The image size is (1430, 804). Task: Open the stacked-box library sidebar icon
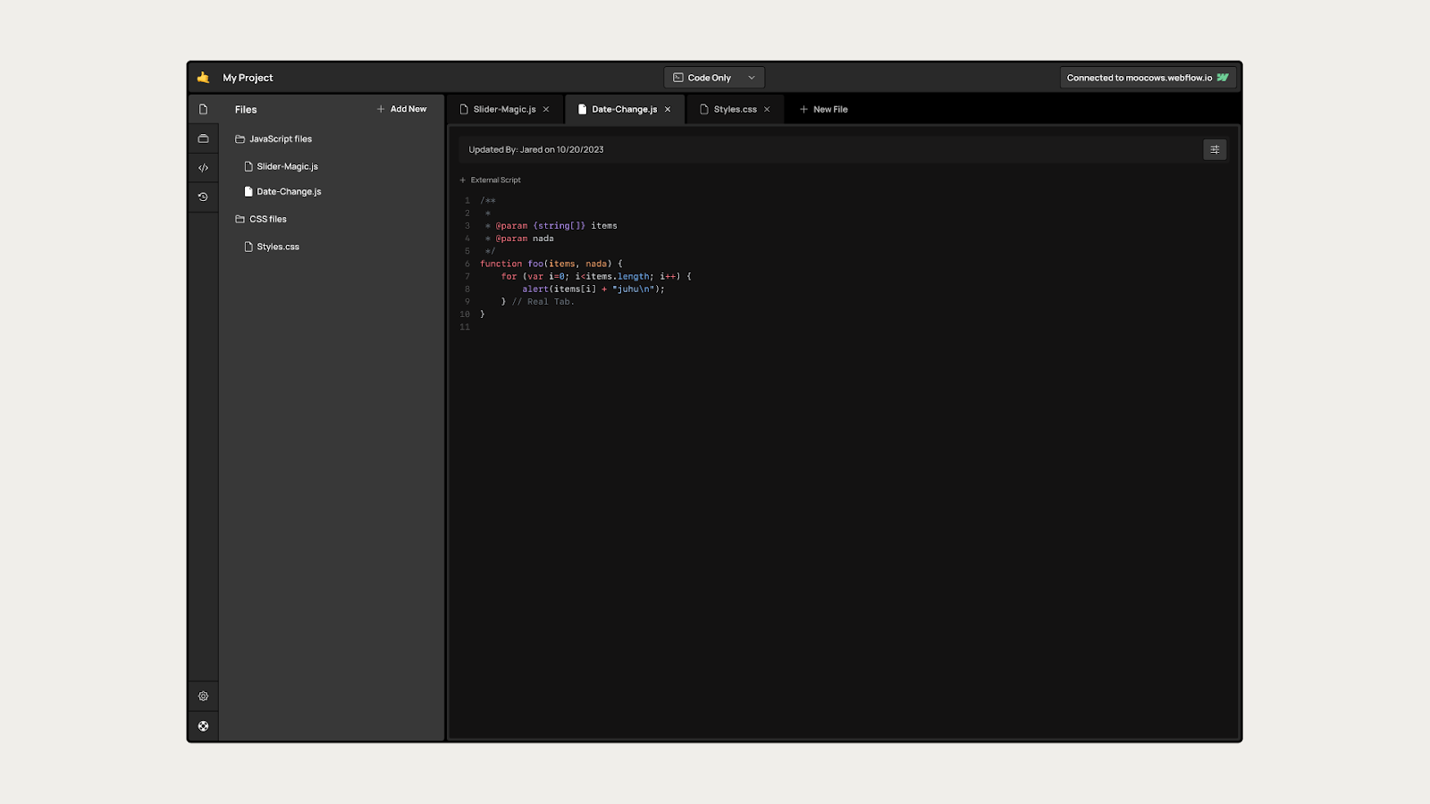pos(203,138)
